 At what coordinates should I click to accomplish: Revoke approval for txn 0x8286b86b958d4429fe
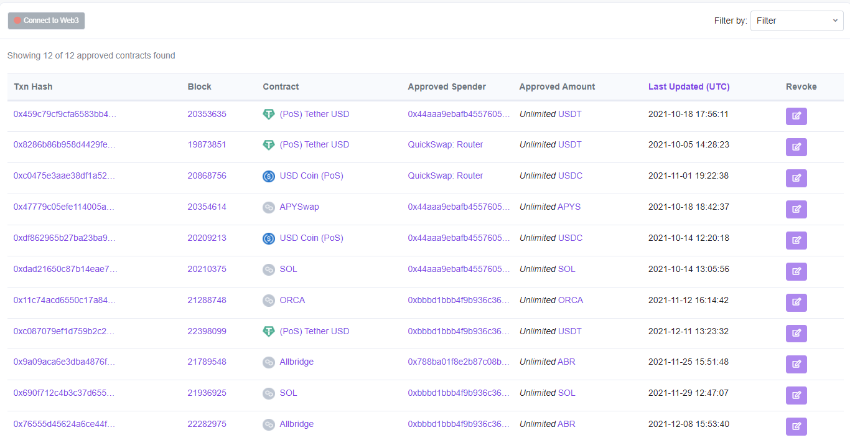coord(796,147)
